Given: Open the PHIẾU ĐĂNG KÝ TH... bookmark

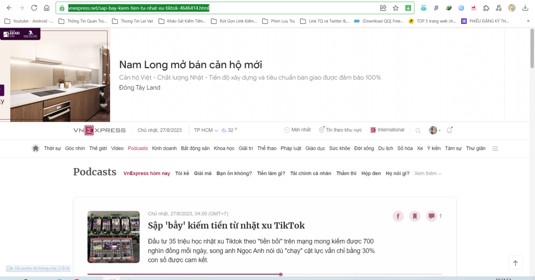Looking at the screenshot, I should point(485,21).
